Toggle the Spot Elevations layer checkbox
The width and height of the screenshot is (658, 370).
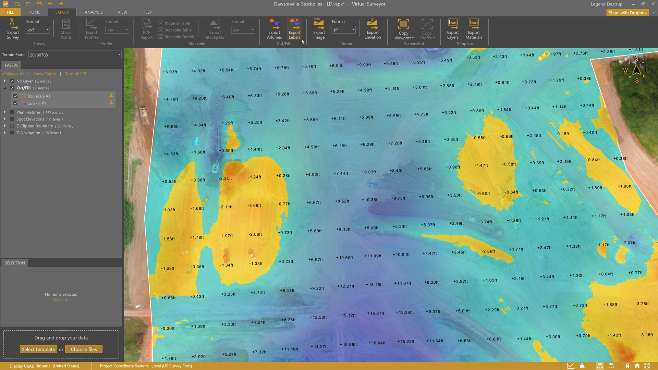[x=12, y=119]
